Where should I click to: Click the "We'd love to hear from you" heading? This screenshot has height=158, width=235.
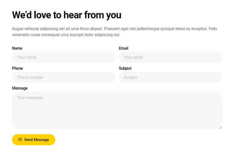pyautogui.click(x=67, y=15)
